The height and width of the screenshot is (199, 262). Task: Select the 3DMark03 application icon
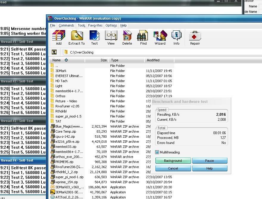53,187
